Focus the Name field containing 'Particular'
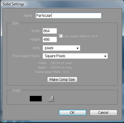 tap(68, 16)
